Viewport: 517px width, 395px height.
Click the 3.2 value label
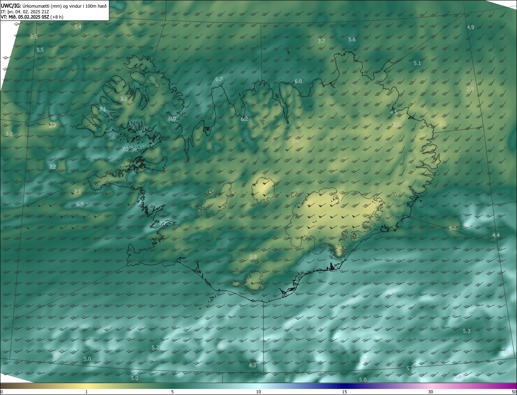click(9, 133)
